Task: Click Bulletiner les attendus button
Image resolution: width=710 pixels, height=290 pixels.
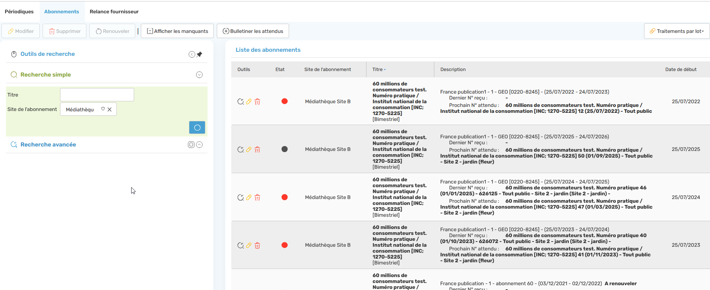Action: click(253, 31)
